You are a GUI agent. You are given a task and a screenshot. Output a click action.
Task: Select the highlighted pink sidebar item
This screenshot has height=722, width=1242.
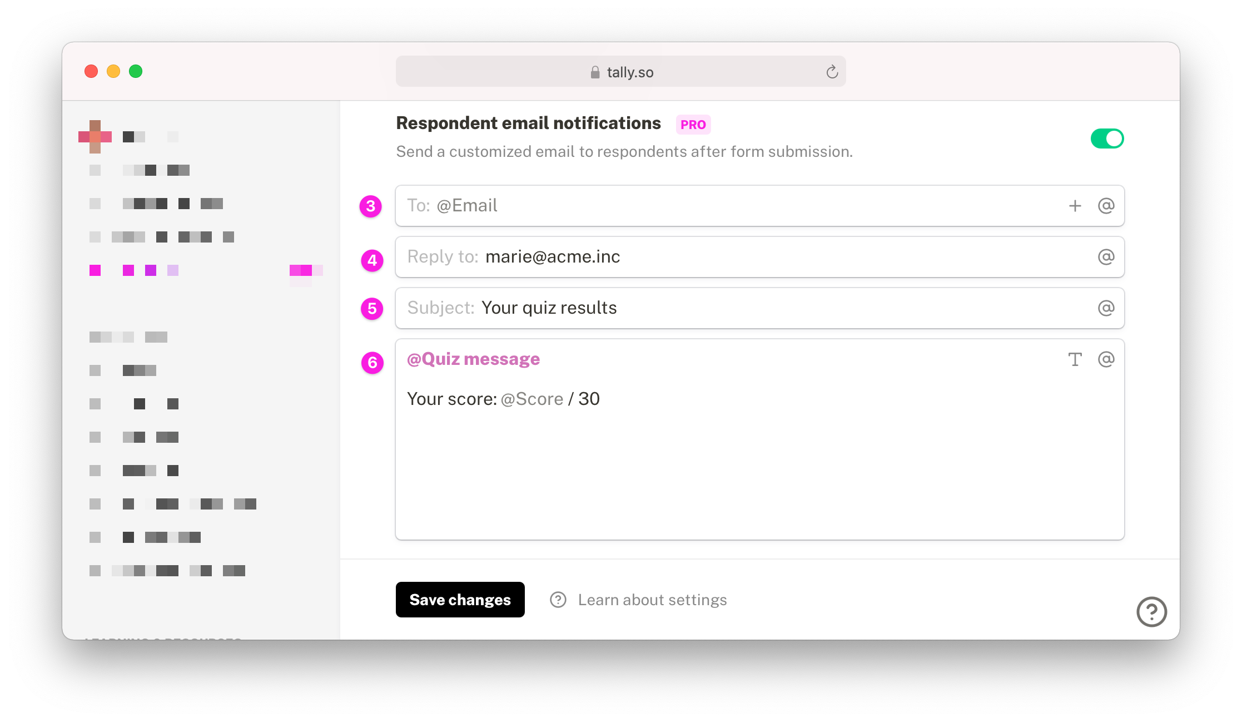(x=206, y=270)
